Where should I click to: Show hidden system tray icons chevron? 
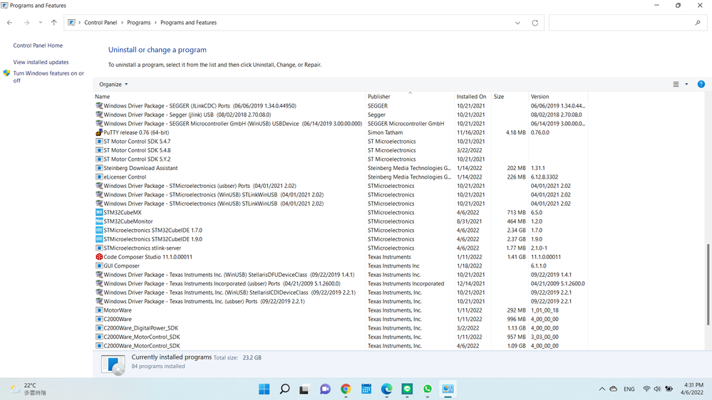tap(602, 389)
